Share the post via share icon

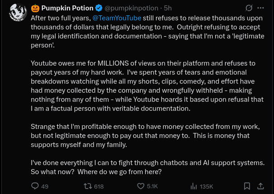coord(260,186)
